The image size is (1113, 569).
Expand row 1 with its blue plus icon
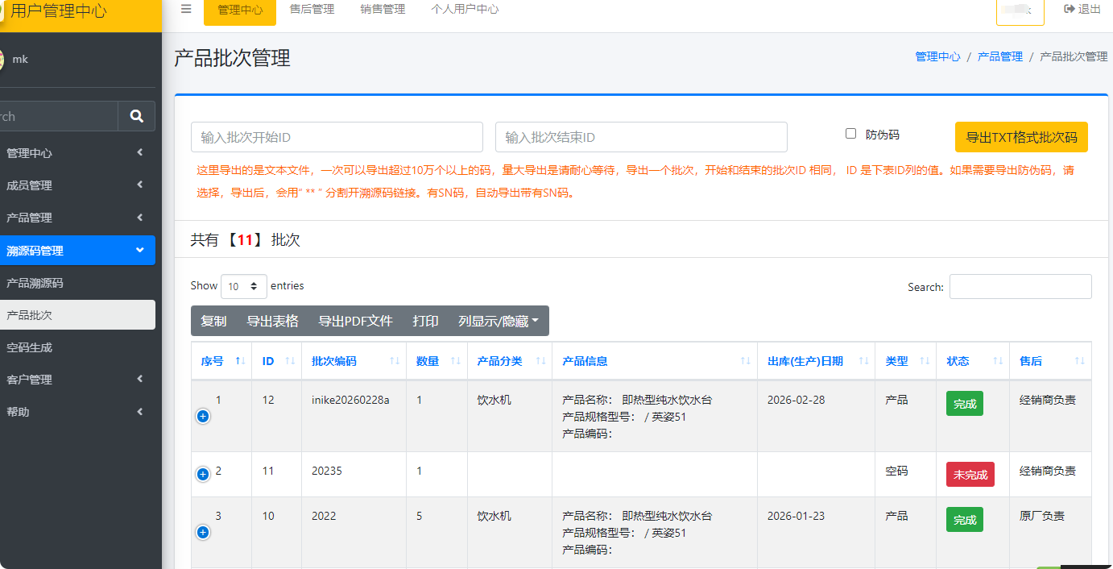tap(203, 416)
